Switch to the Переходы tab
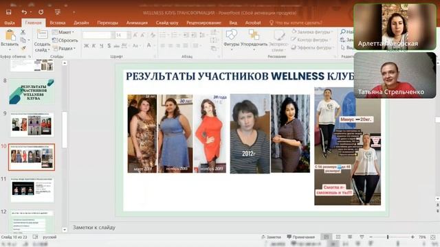This screenshot has height=247, width=440. coord(107,23)
